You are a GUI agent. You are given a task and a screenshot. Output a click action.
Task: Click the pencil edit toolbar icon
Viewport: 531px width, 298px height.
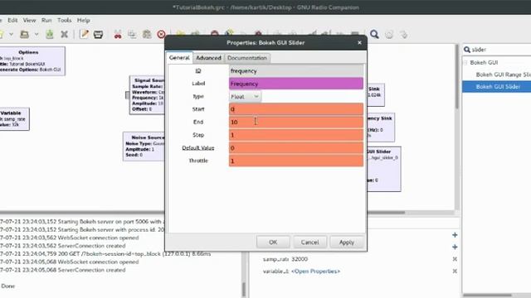(84, 34)
